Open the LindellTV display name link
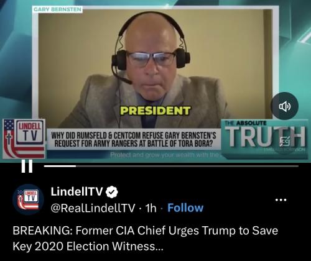 coord(77,191)
